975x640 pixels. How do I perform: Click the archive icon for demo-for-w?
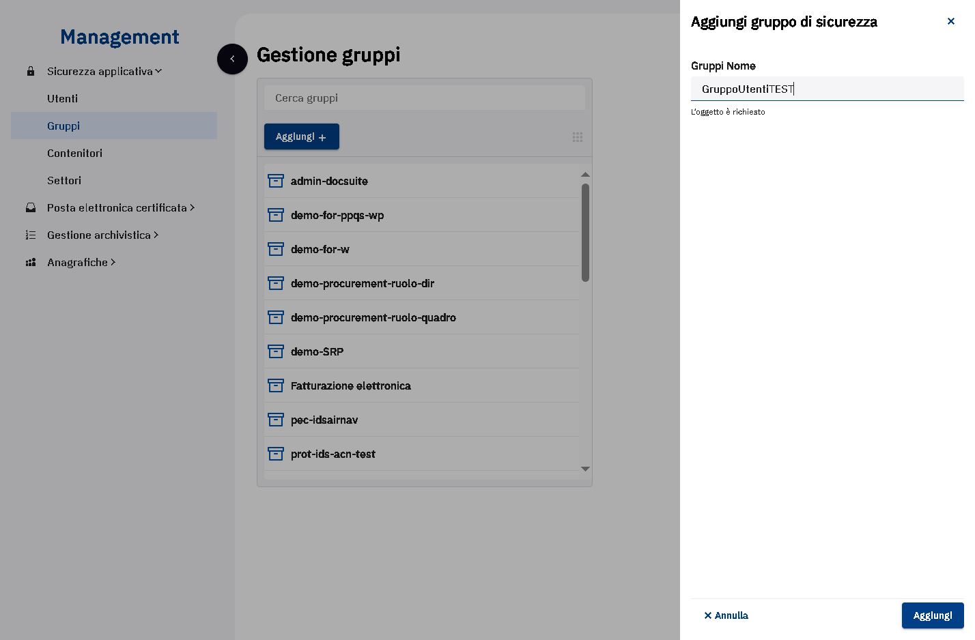point(276,249)
